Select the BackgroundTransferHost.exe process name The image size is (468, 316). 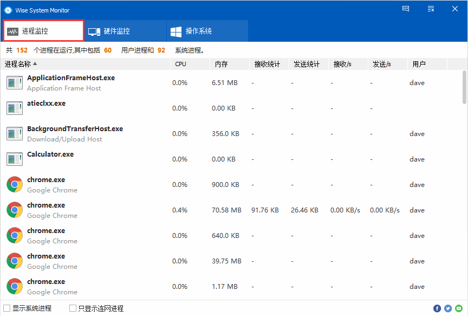(75, 128)
